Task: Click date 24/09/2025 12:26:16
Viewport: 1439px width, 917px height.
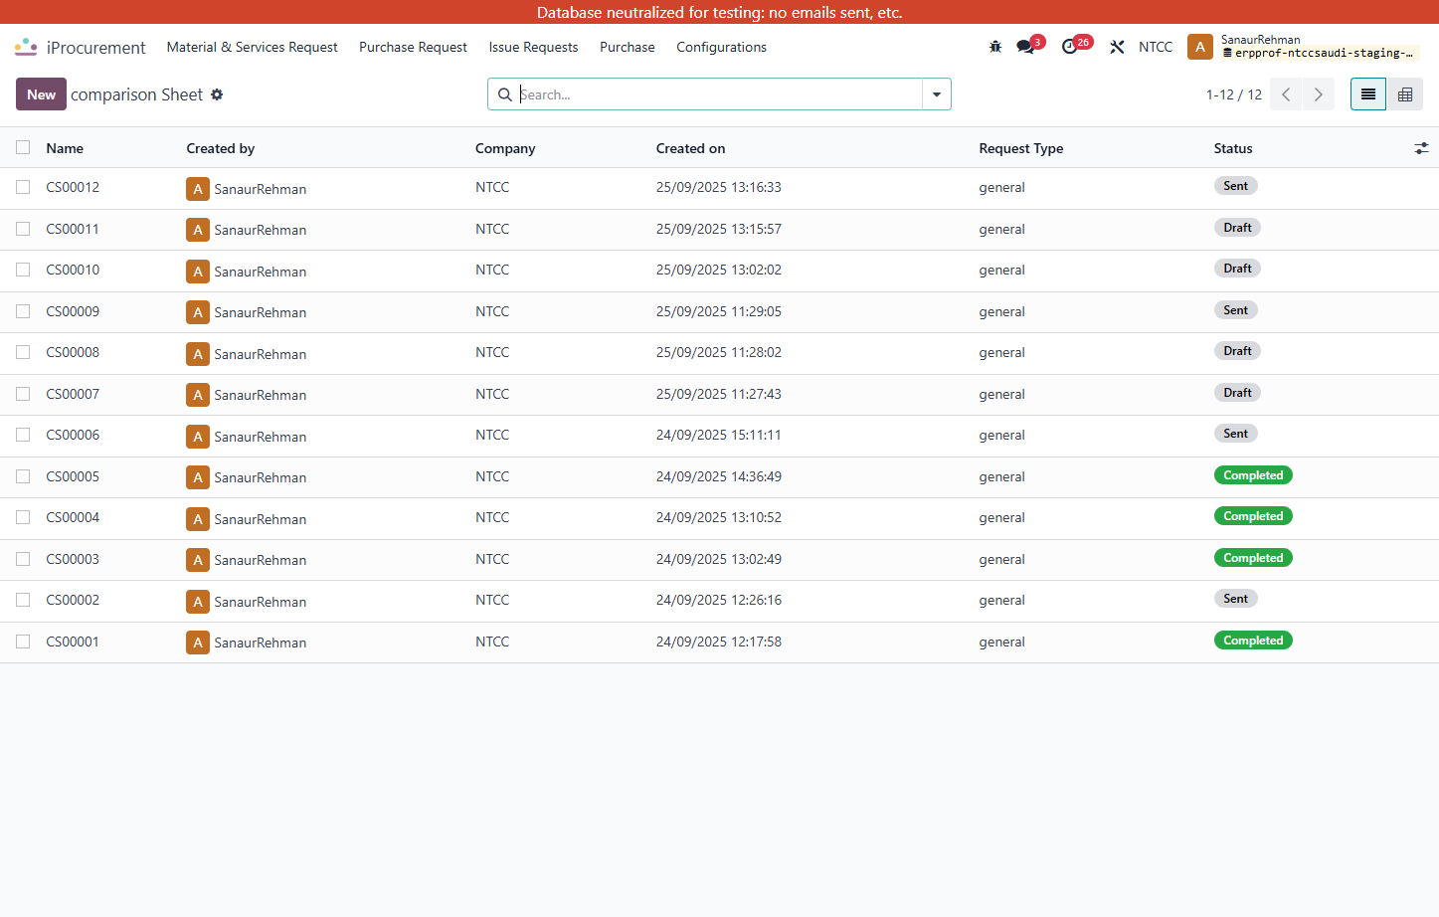Action: tap(719, 600)
